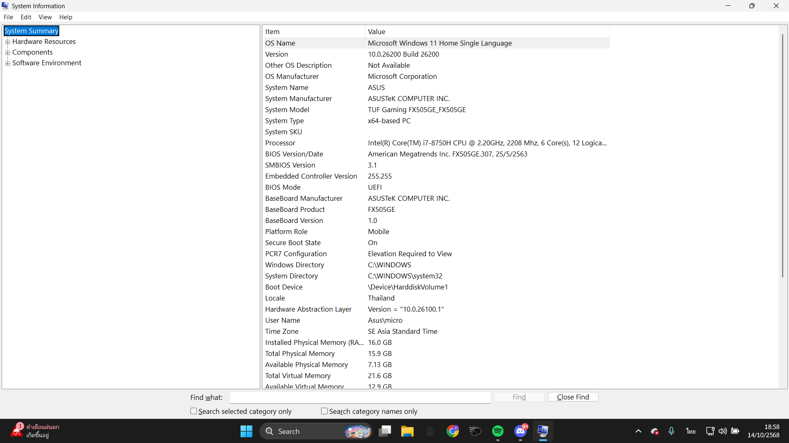Open the Help menu

(x=66, y=17)
